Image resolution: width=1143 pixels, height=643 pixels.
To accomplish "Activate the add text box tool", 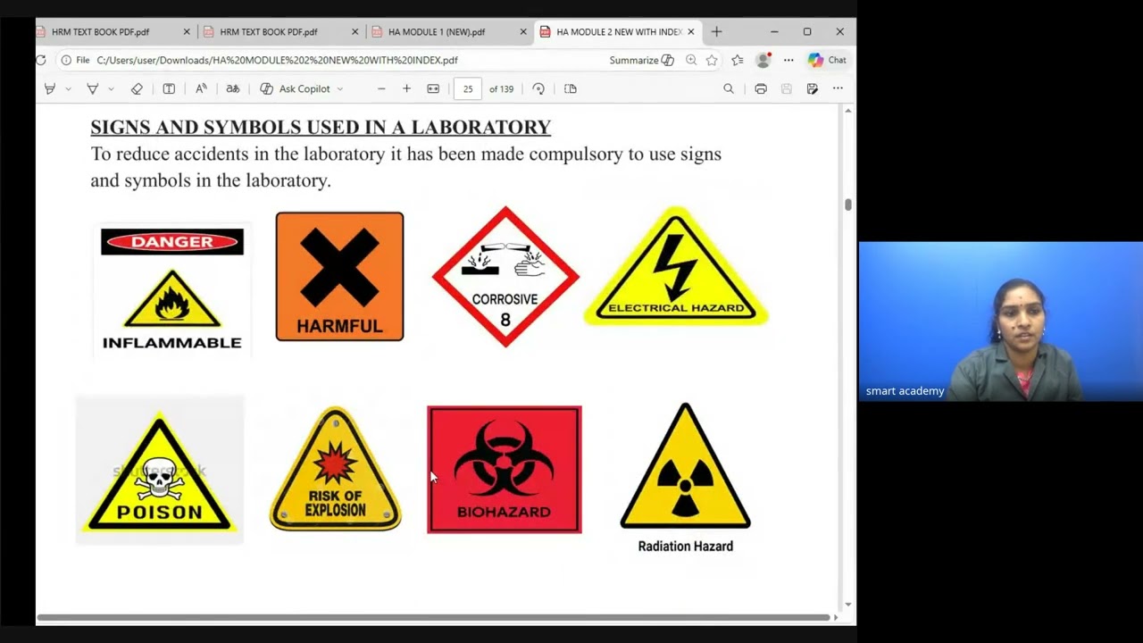I will [169, 88].
